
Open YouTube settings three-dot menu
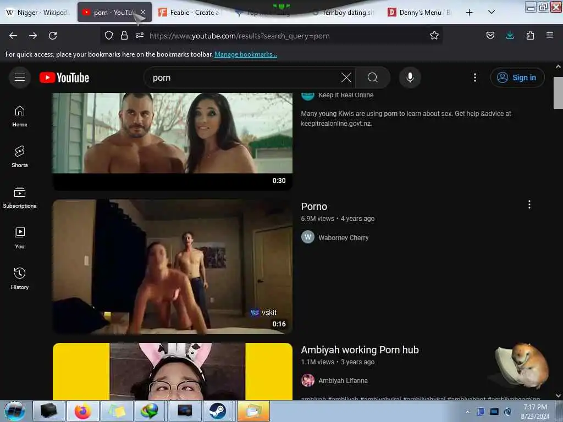(474, 77)
